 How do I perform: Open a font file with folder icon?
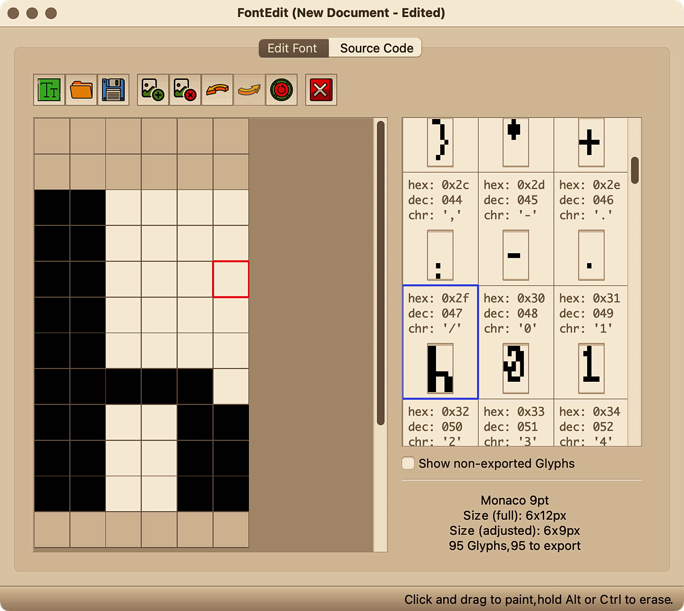pyautogui.click(x=81, y=90)
